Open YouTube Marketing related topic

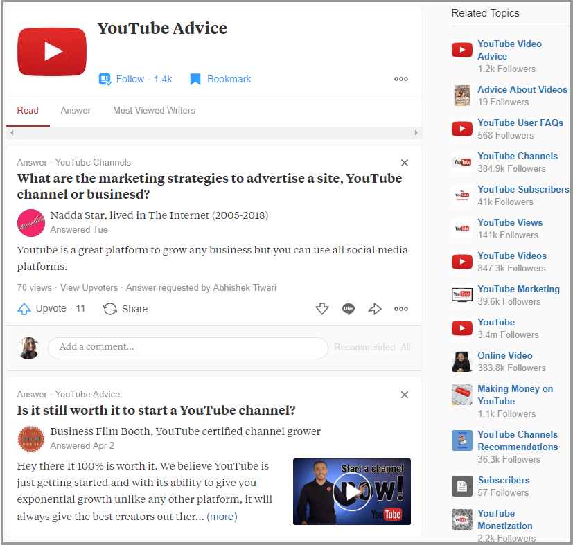518,289
